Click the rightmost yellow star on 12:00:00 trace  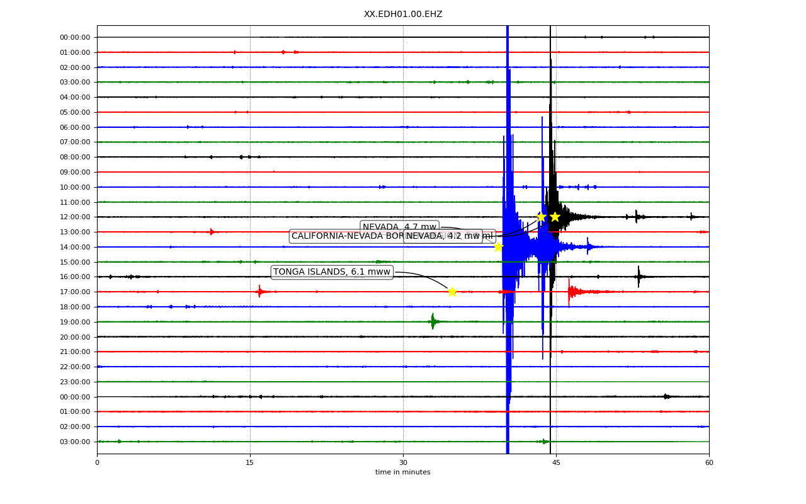(x=555, y=217)
